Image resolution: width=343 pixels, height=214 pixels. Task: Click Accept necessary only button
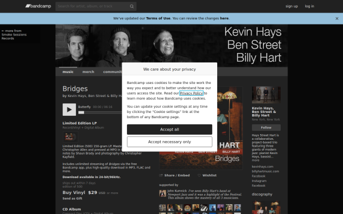pos(170,142)
